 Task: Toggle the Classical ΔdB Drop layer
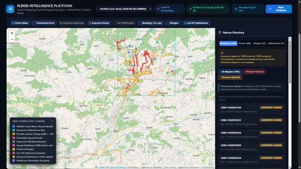(x=72, y=23)
